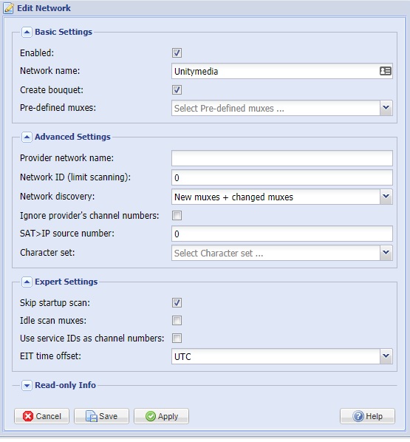Uncheck the Enabled checkbox
The image size is (410, 442).
pos(177,52)
